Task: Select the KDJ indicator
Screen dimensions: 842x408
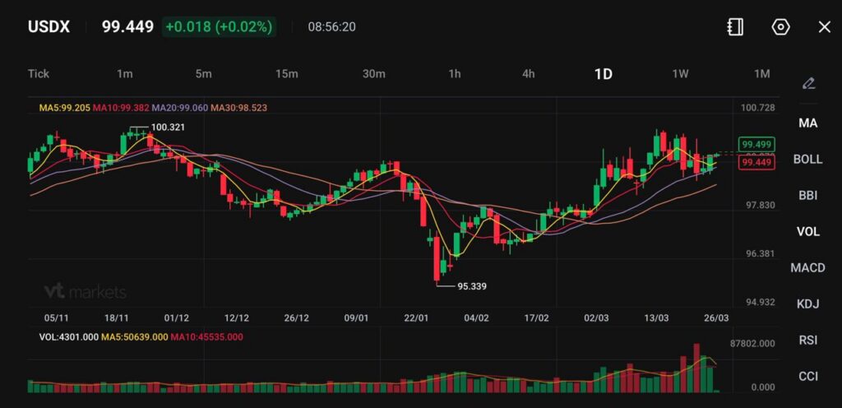Action: coord(807,304)
